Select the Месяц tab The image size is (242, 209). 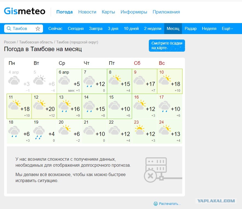(173, 29)
